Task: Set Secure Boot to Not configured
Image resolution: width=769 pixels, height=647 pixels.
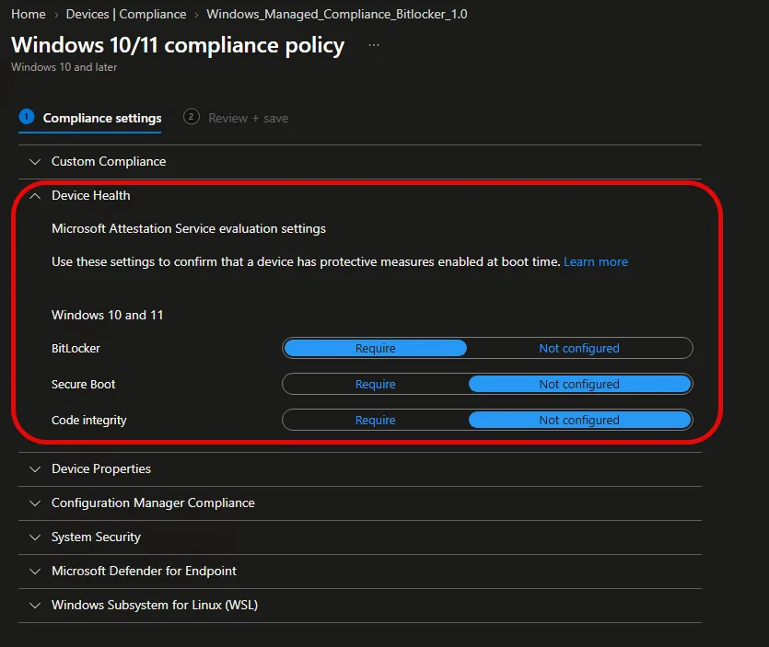Action: (x=579, y=385)
